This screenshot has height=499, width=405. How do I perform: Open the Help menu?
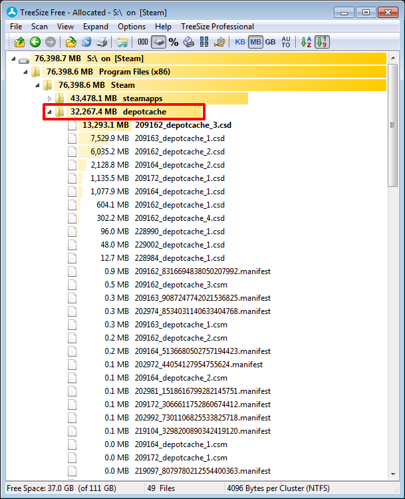(163, 27)
